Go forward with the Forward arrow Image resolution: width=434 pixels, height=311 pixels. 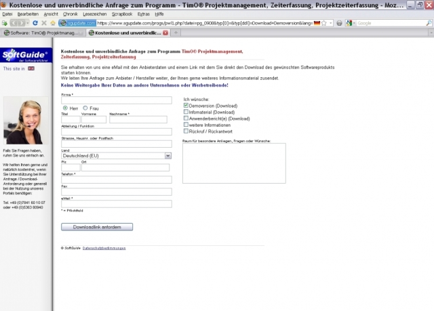[x=21, y=23]
